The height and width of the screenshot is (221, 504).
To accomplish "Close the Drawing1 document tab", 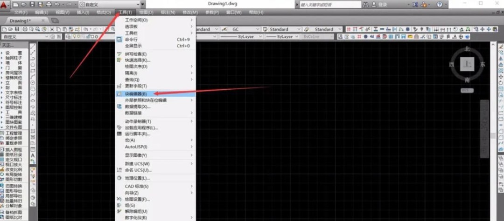I will point(43,21).
